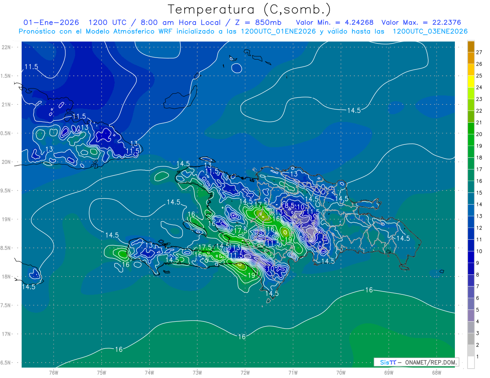The image size is (490, 378).
Task: Click the '76W' longitude label
Action: pyautogui.click(x=53, y=372)
